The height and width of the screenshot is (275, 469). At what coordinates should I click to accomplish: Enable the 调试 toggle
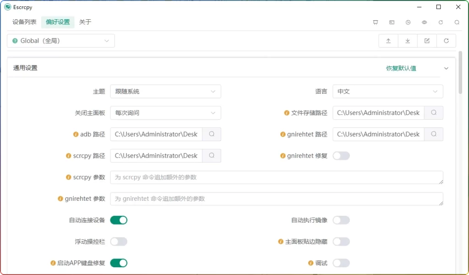point(341,263)
